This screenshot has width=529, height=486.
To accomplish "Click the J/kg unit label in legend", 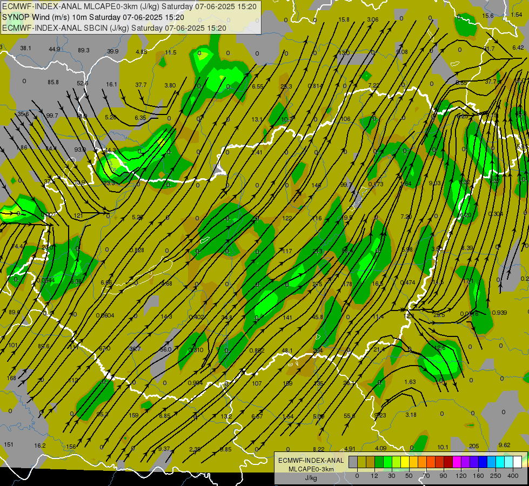I will point(311,478).
